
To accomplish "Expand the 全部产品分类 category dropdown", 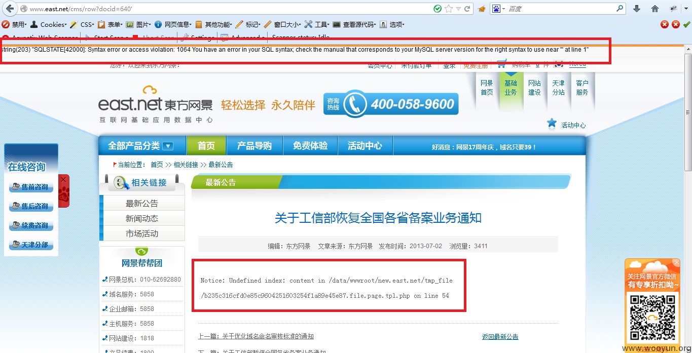I will point(168,146).
